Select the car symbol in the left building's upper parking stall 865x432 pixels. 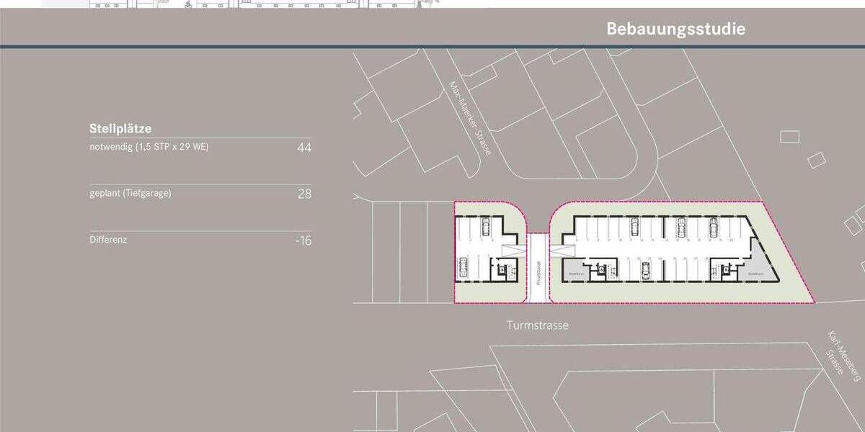tap(484, 226)
